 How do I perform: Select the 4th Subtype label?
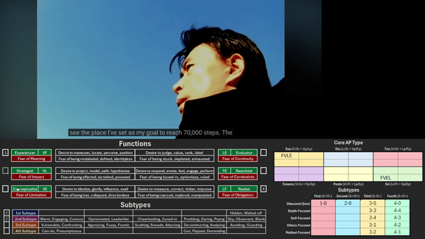tap(25, 231)
